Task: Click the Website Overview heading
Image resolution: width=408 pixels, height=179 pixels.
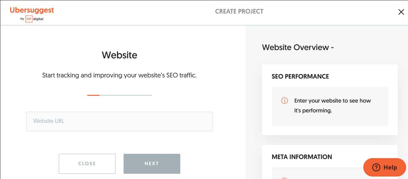Action: tap(298, 47)
